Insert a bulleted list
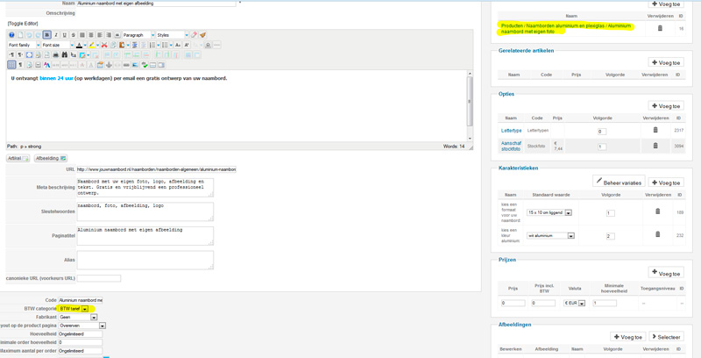Screen dimensions: 701x358 pos(165,45)
